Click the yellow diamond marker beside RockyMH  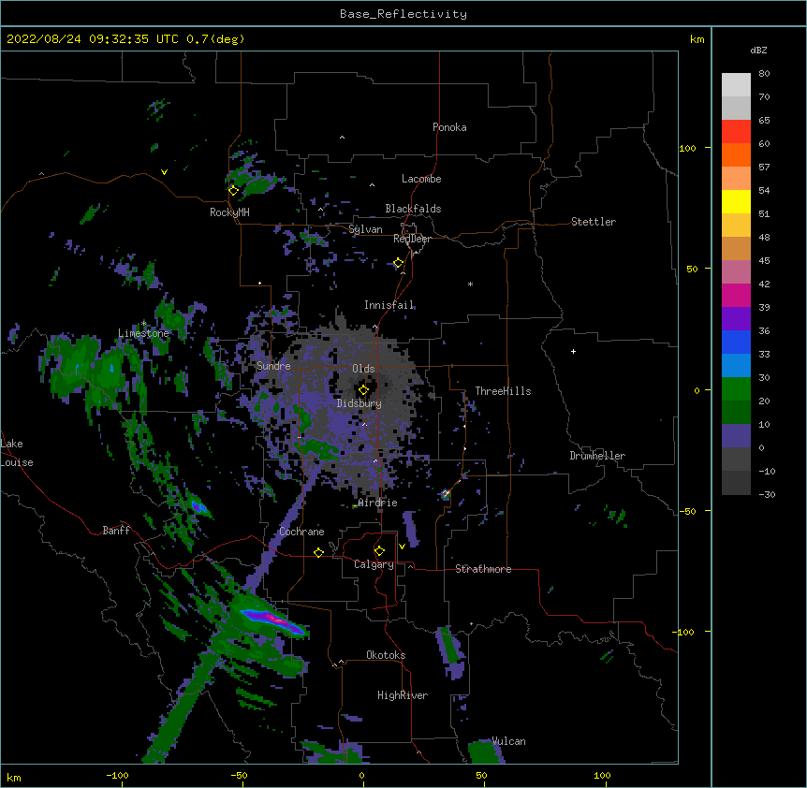click(x=233, y=191)
